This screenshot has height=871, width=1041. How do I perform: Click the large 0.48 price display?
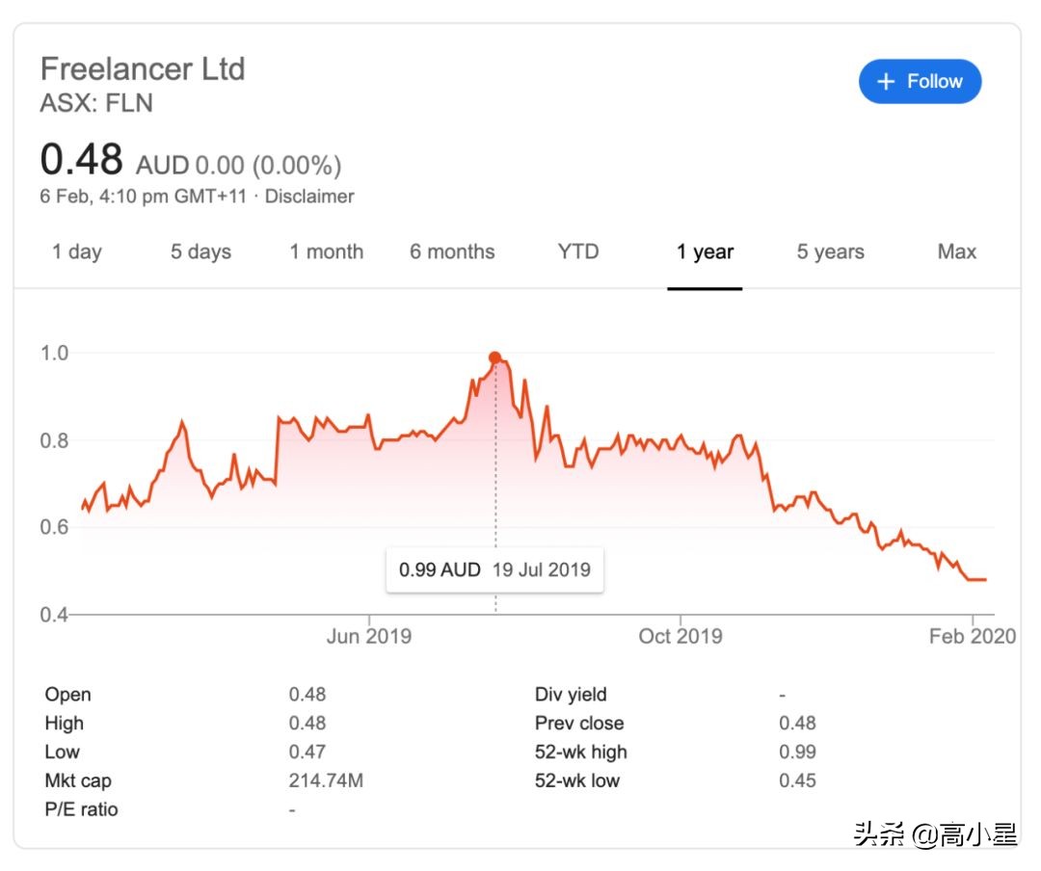(83, 159)
